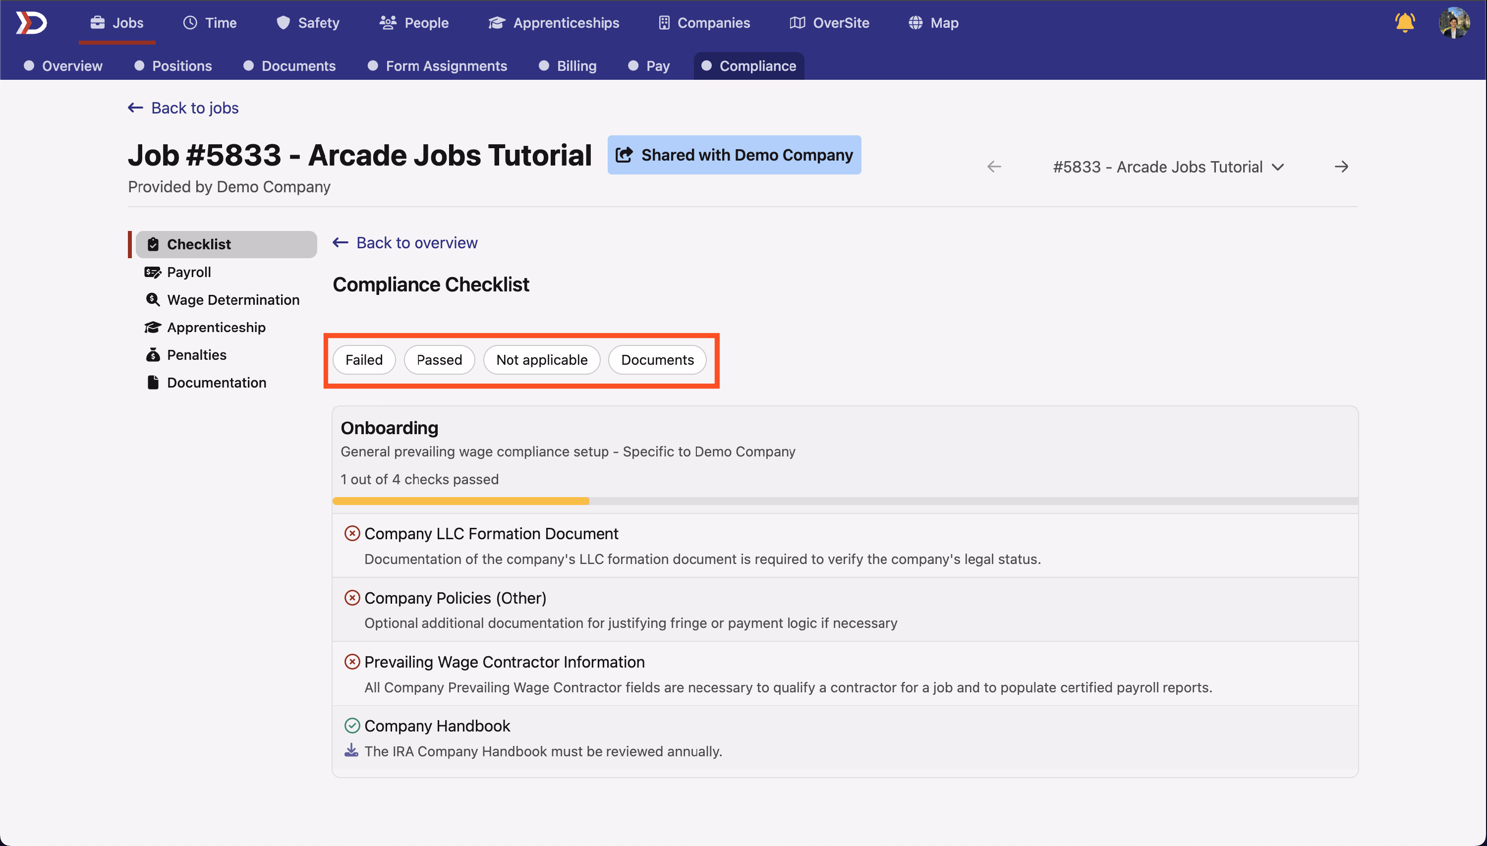1487x846 pixels.
Task: Click the OverSite map-book icon
Action: 797,23
